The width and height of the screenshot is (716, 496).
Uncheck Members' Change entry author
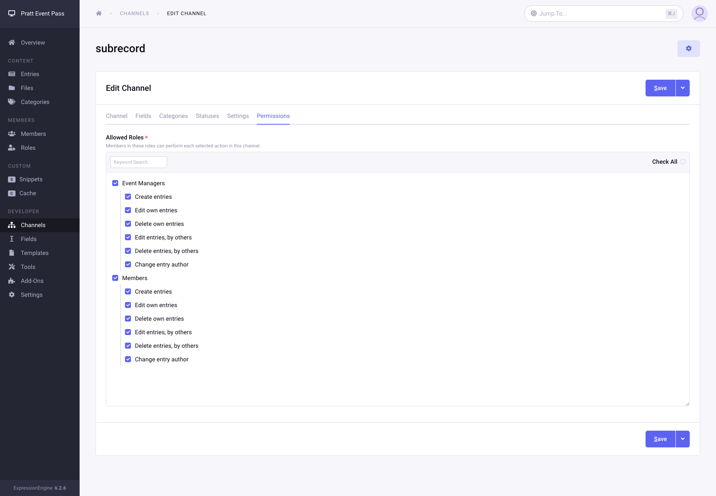click(128, 359)
